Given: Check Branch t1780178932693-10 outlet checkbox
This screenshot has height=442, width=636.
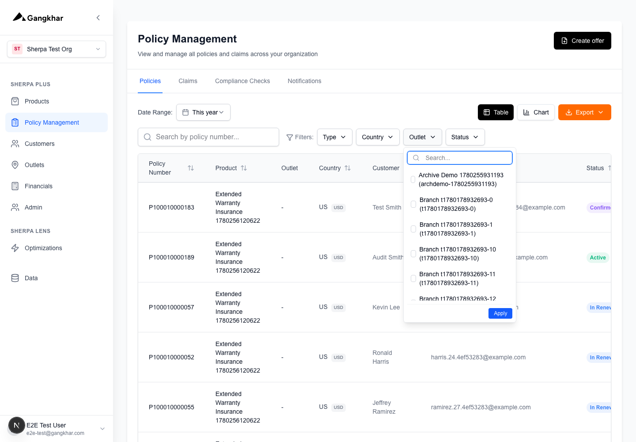Looking at the screenshot, I should tap(413, 254).
